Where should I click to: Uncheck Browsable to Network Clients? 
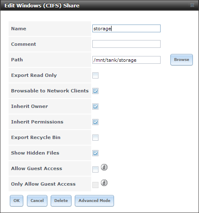pos(95,91)
